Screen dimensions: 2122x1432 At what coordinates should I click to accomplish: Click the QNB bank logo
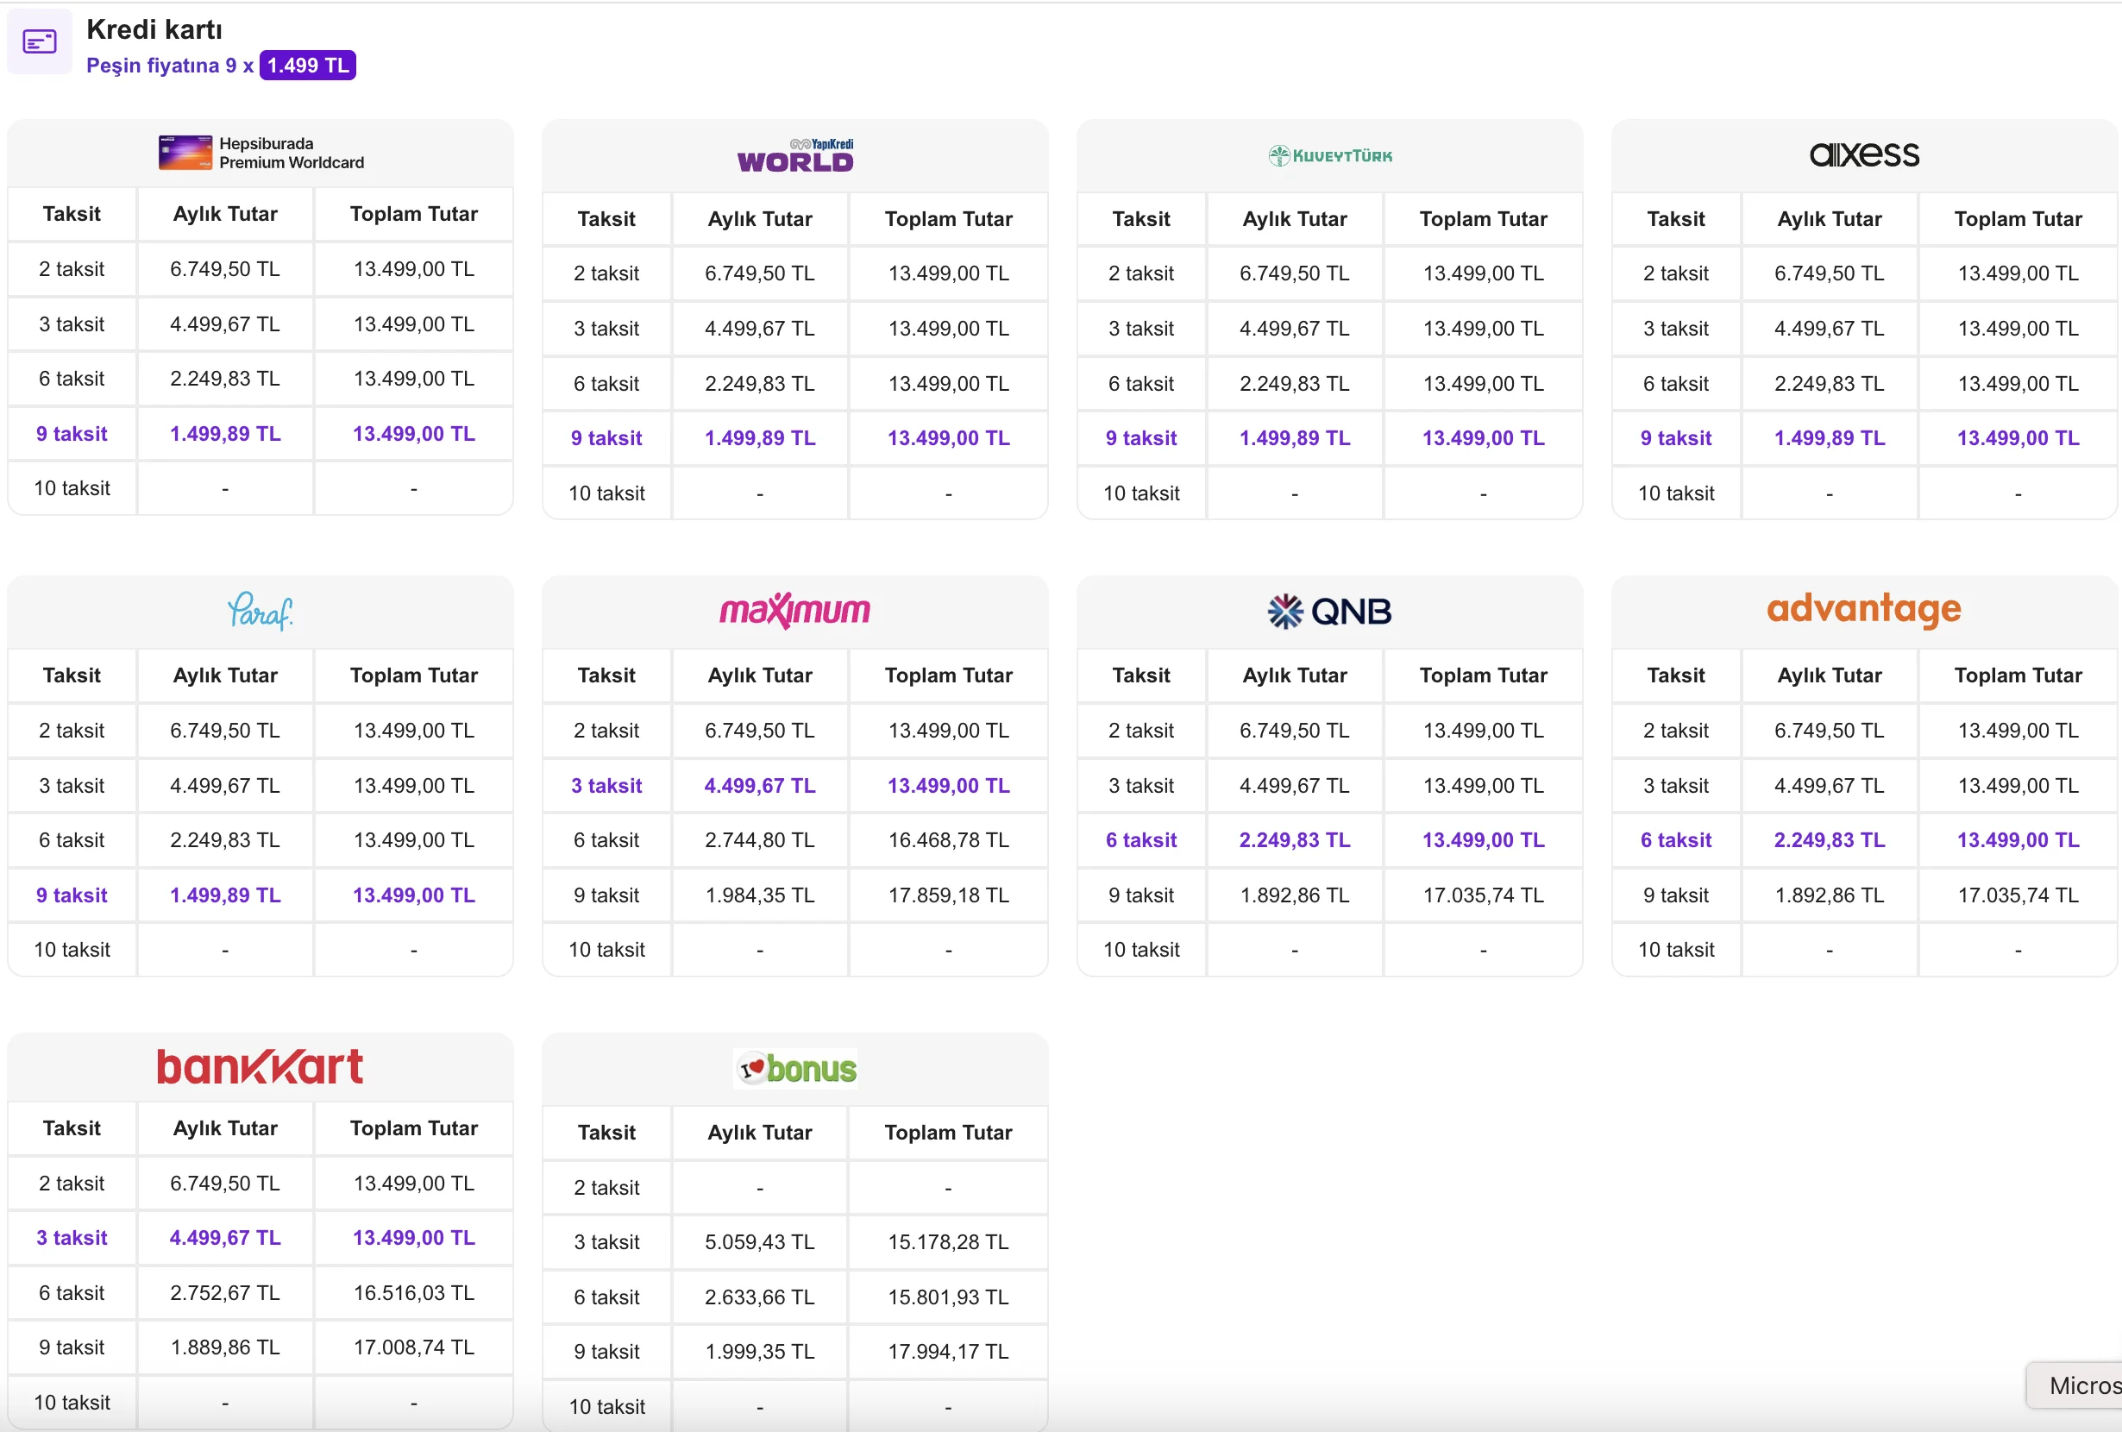tap(1329, 611)
